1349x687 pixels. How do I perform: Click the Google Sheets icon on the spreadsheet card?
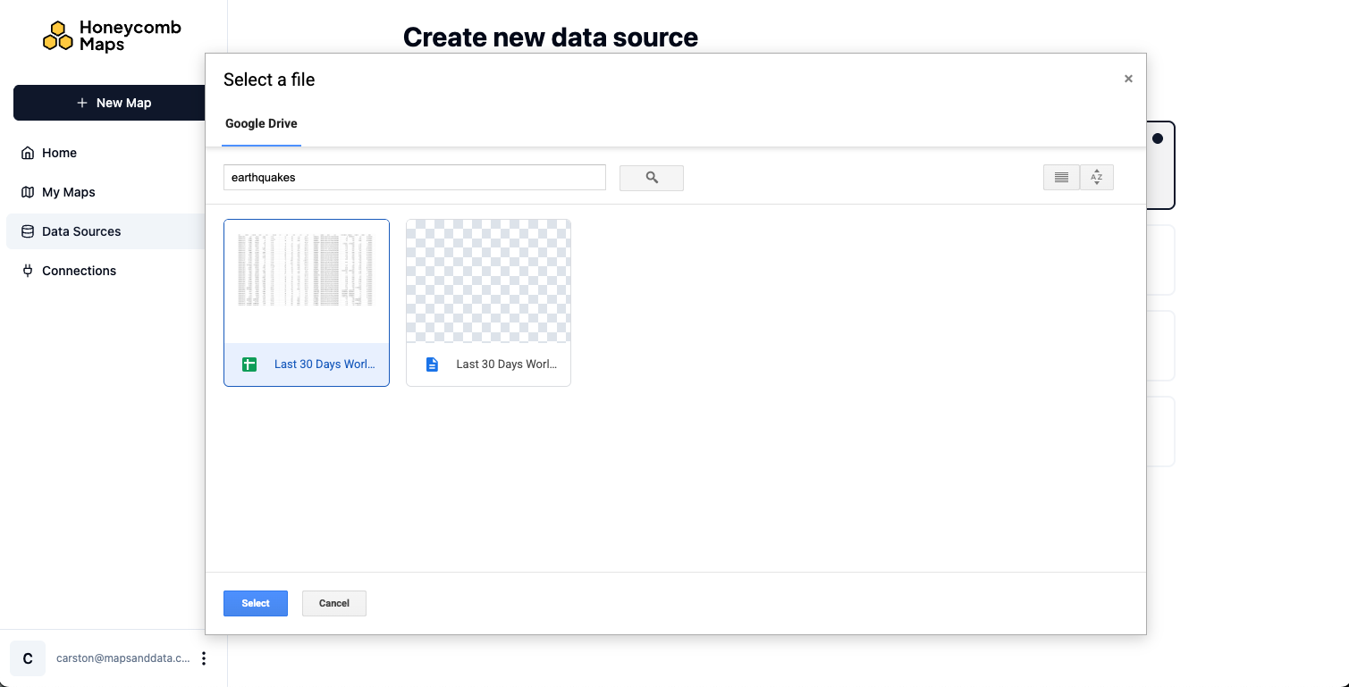click(249, 364)
